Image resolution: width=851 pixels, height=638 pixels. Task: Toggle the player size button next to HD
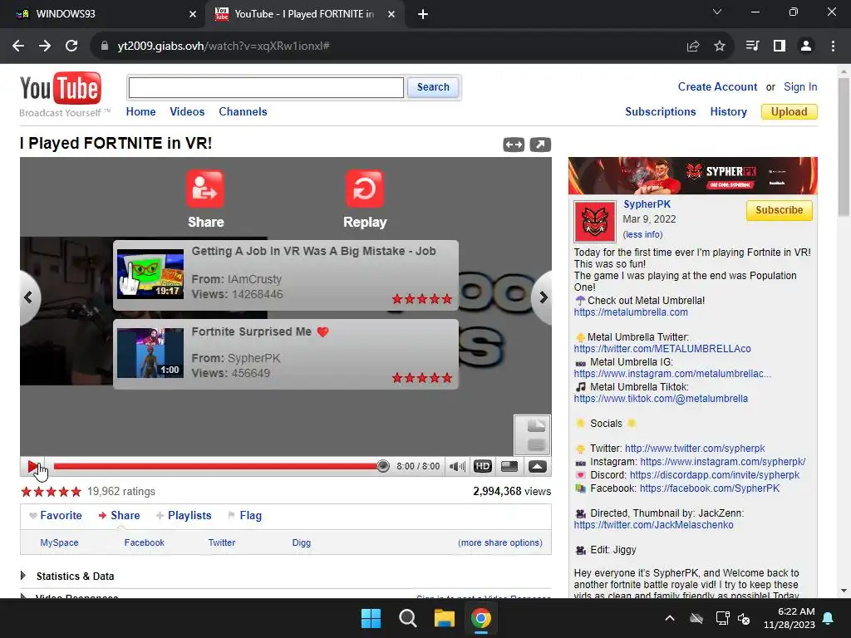(x=509, y=467)
